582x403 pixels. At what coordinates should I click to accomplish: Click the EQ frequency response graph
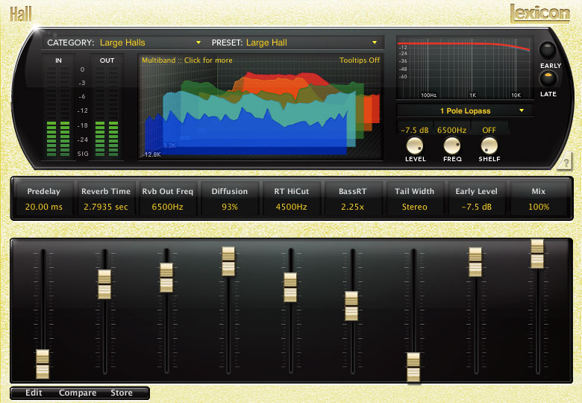pos(465,67)
